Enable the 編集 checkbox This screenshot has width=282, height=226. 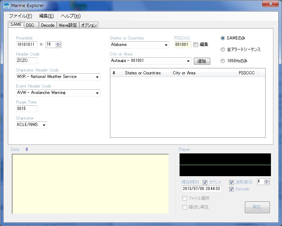(196, 44)
